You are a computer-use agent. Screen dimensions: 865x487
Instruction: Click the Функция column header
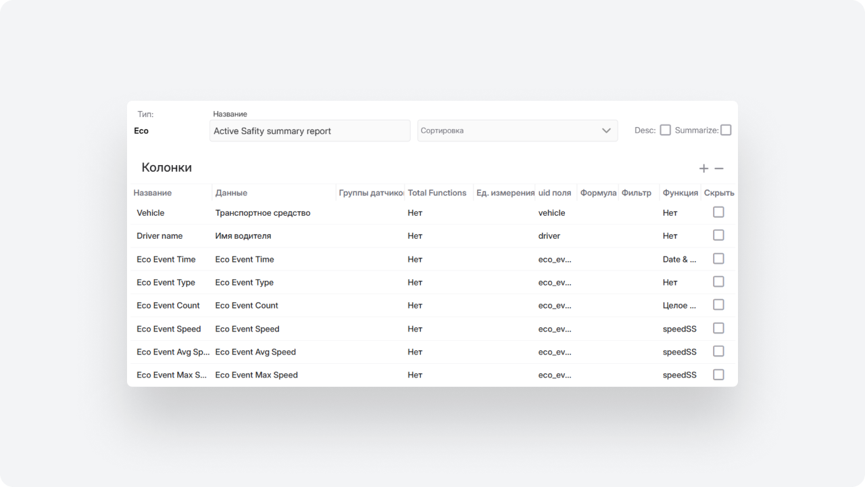(680, 193)
